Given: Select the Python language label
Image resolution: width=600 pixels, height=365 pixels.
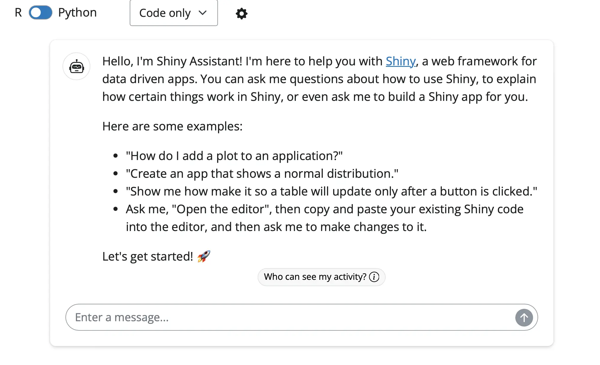Looking at the screenshot, I should 78,13.
